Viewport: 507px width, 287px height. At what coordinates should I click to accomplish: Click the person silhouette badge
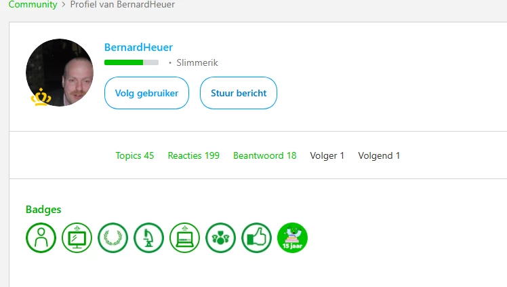click(x=41, y=238)
